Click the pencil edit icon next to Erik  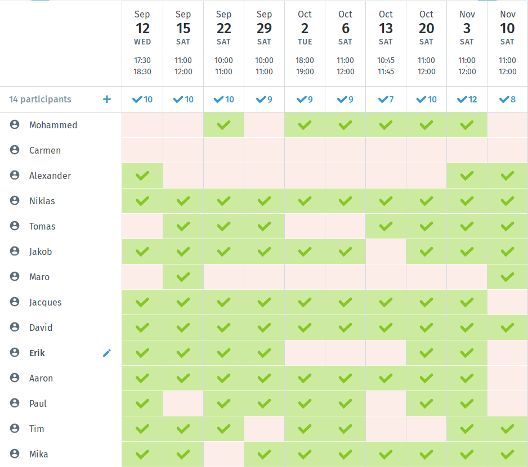107,353
